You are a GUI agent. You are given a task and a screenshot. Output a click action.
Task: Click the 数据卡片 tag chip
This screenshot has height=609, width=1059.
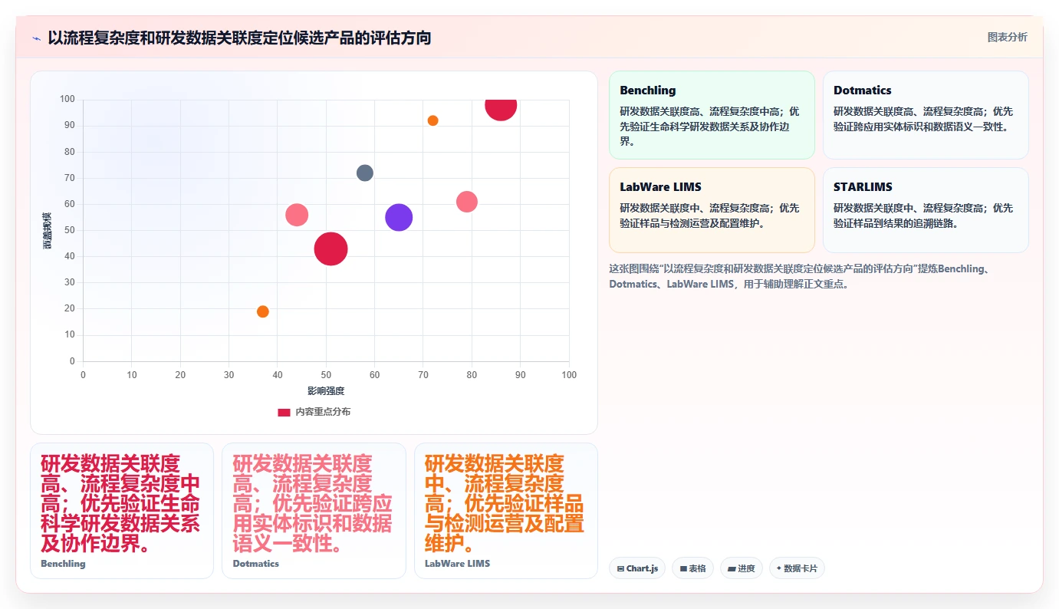797,568
